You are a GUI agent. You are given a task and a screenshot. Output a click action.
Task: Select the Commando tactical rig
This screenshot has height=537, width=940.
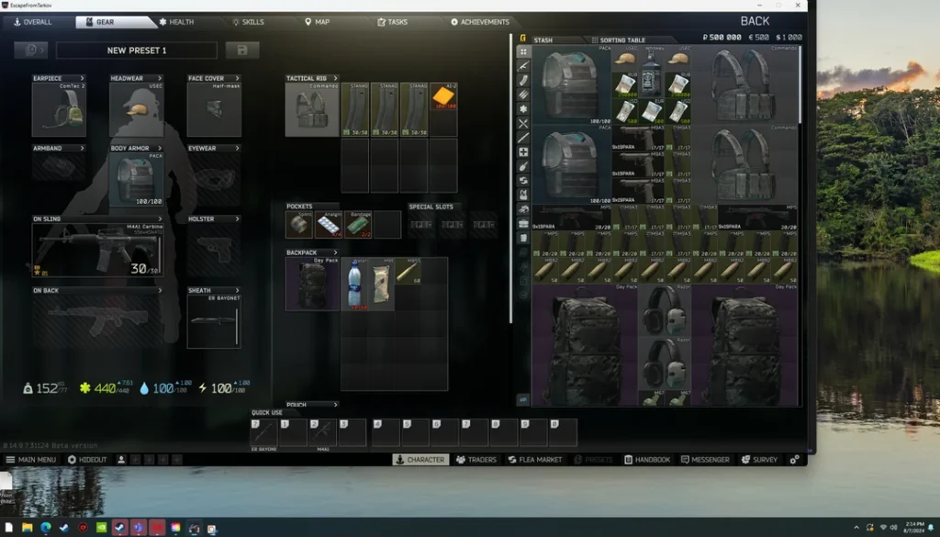[x=312, y=109]
